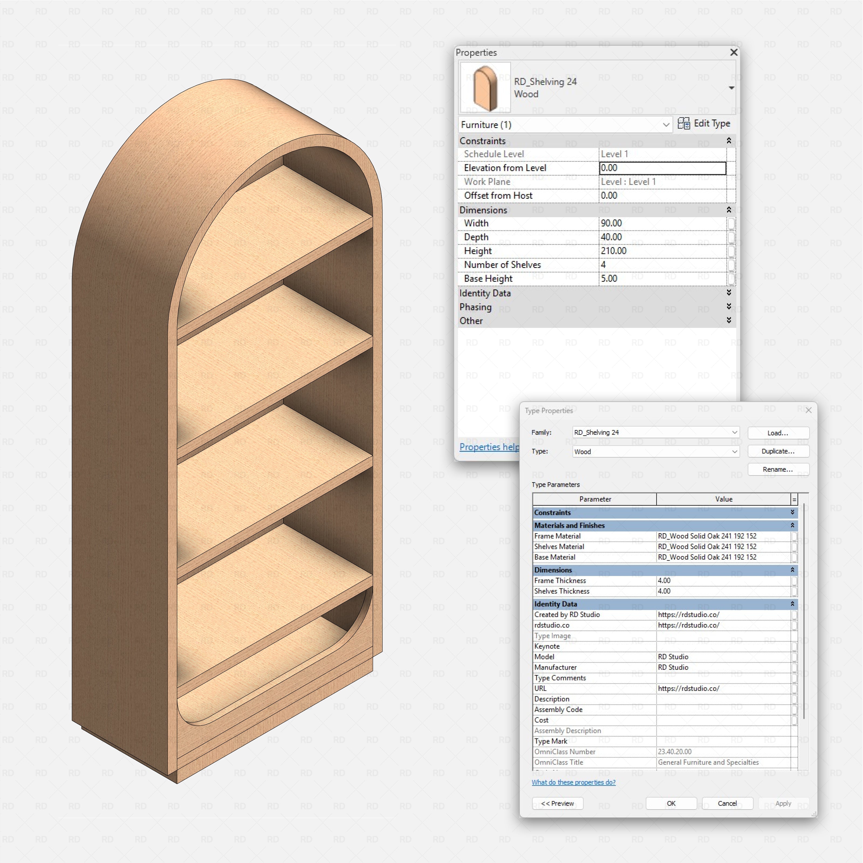Viewport: 863px width, 863px height.
Task: Open the Family dropdown in Type Properties
Action: 656,432
